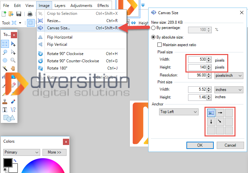Select the Recolor tool
The height and width of the screenshot is (173, 248).
[13, 101]
